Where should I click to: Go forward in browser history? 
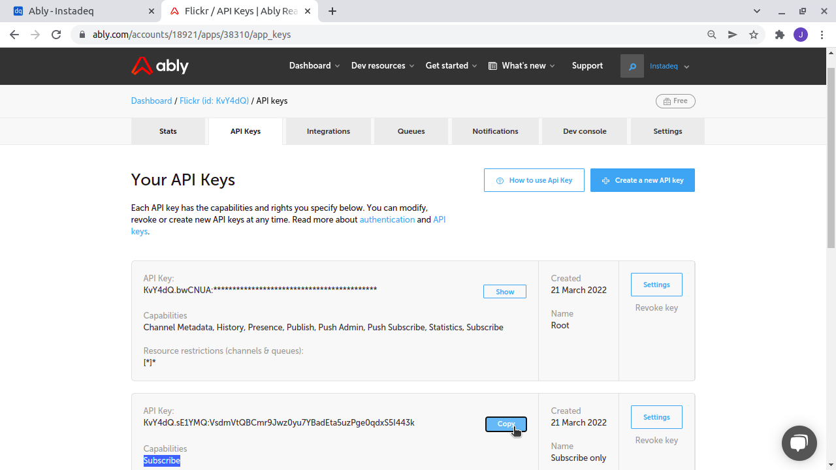point(35,35)
